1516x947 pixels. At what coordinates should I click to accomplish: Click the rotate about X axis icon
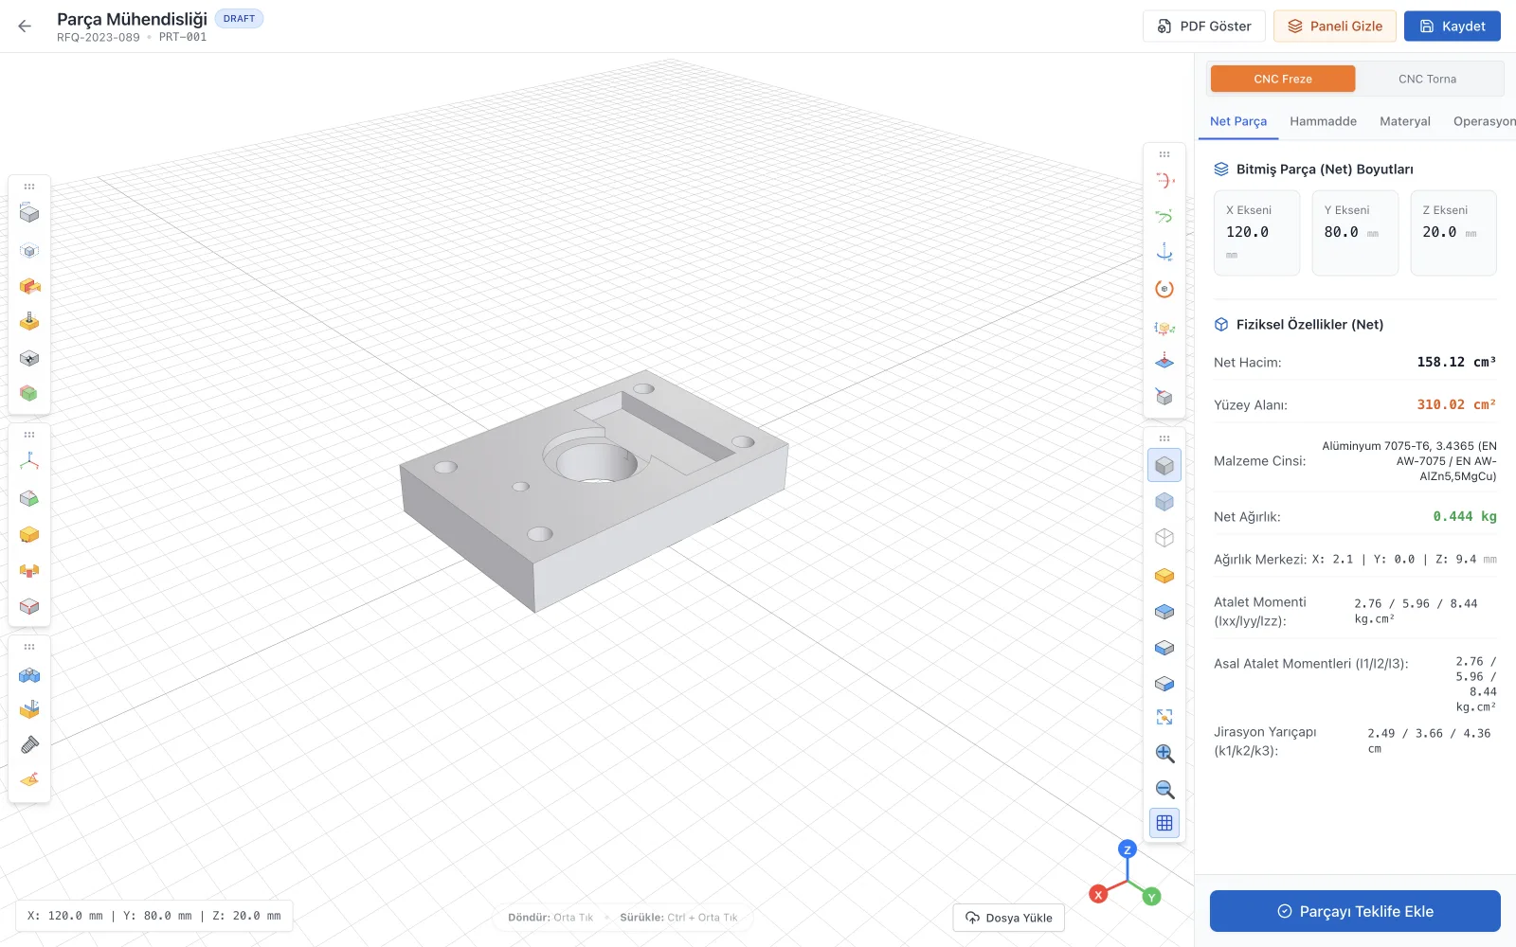pos(1164,181)
